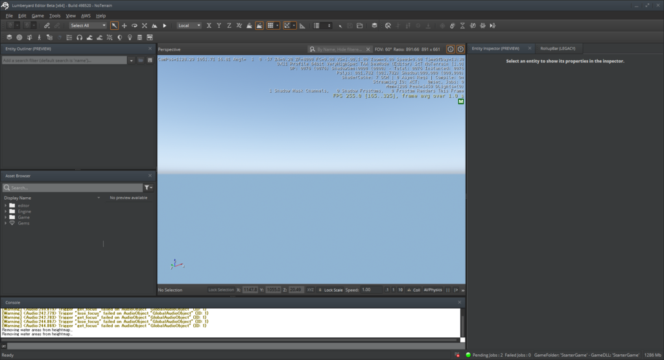This screenshot has height=360, width=664.
Task: Open the Asset Browser filter dropdown
Action: (148, 187)
